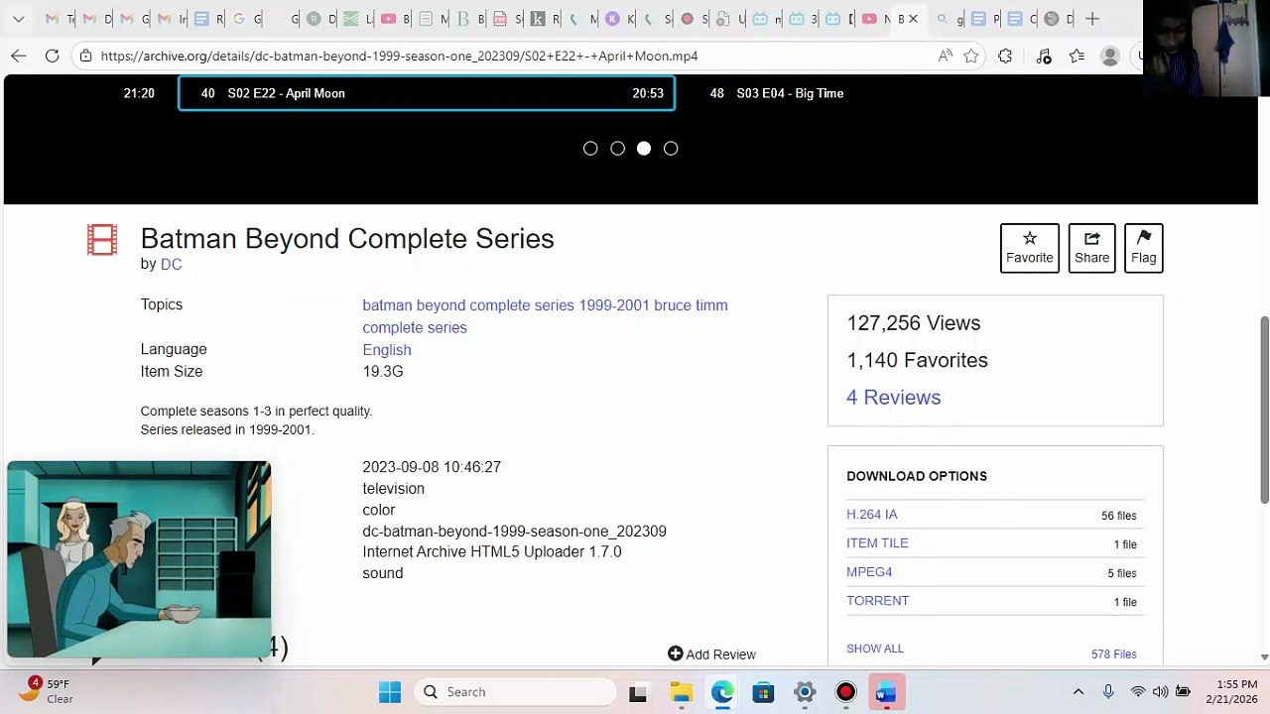
Task: Click 'Internet Archive HTML5 Uploader 1.7.0' text
Action: [x=492, y=552]
